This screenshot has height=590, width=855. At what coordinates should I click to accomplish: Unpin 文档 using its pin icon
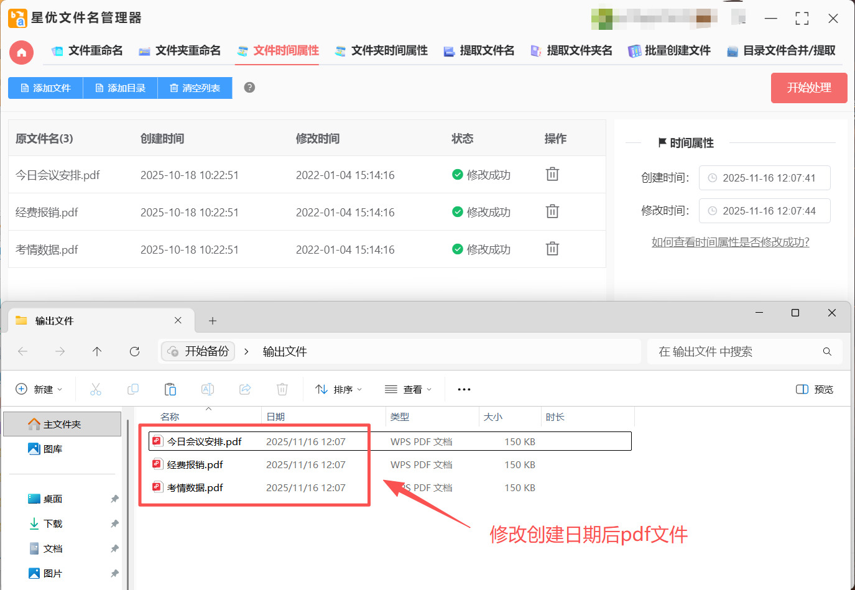click(114, 548)
